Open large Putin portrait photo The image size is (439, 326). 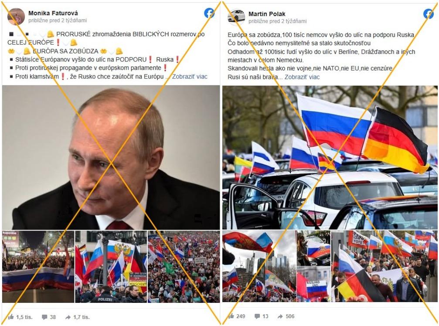coord(111,157)
